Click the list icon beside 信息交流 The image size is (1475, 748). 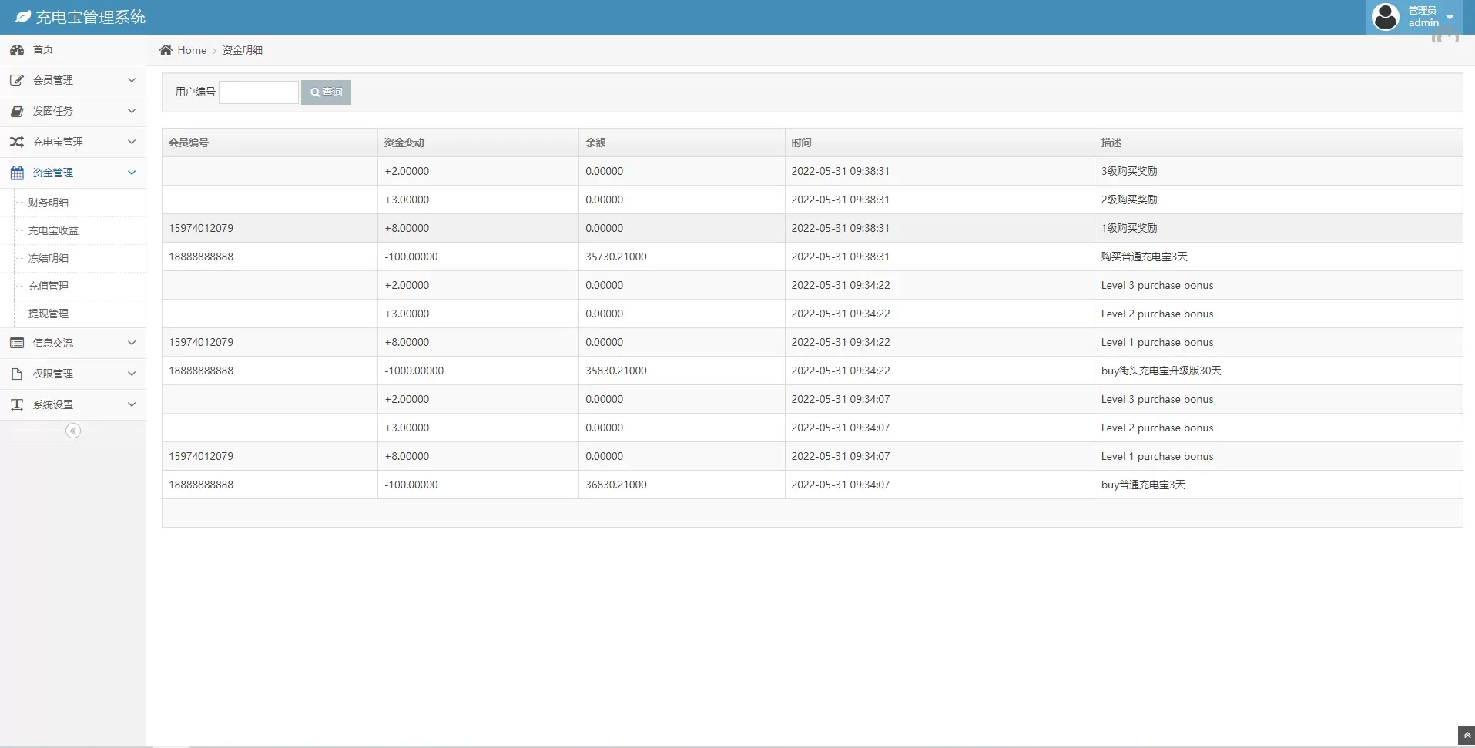(x=17, y=343)
